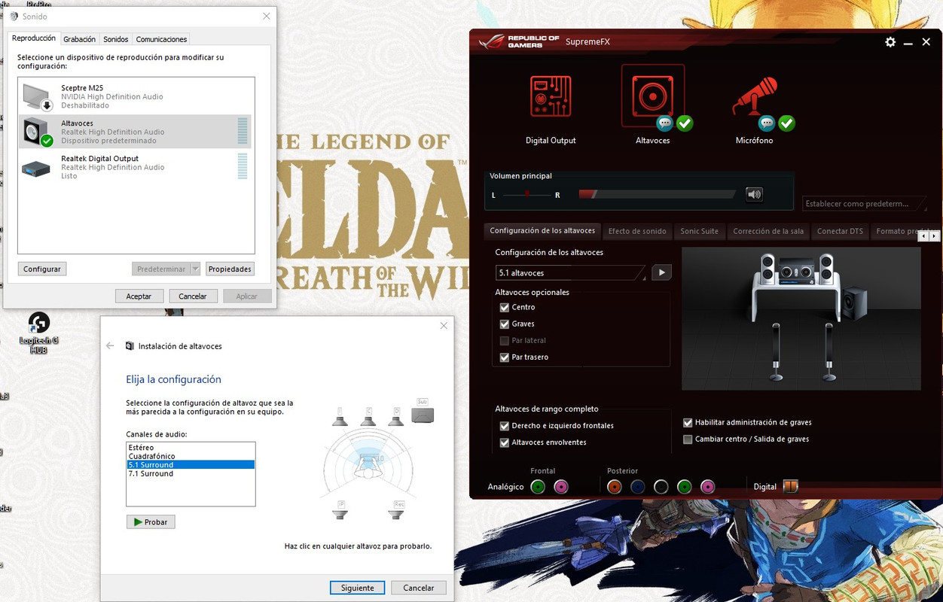The image size is (943, 602).
Task: Click the Propiedades button
Action: click(230, 269)
